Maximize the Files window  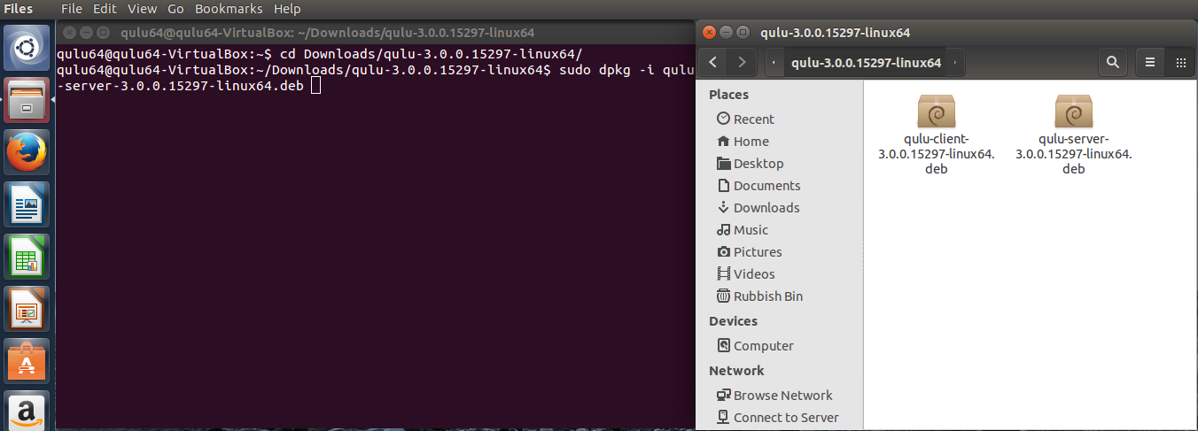click(x=743, y=33)
